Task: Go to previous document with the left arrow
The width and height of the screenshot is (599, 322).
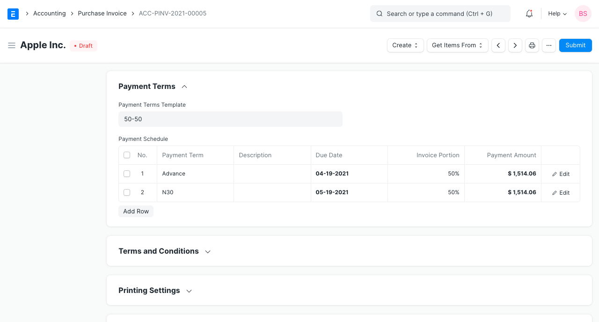Action: [x=498, y=45]
